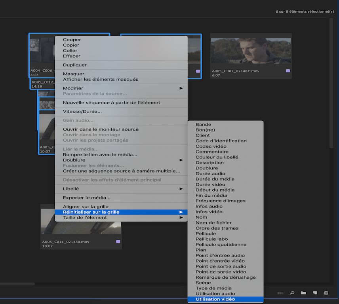The height and width of the screenshot is (304, 339).
Task: Sort grid by Bande
Action: tap(225, 124)
